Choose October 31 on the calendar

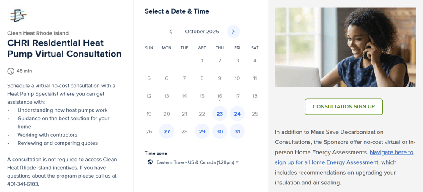click(x=237, y=131)
